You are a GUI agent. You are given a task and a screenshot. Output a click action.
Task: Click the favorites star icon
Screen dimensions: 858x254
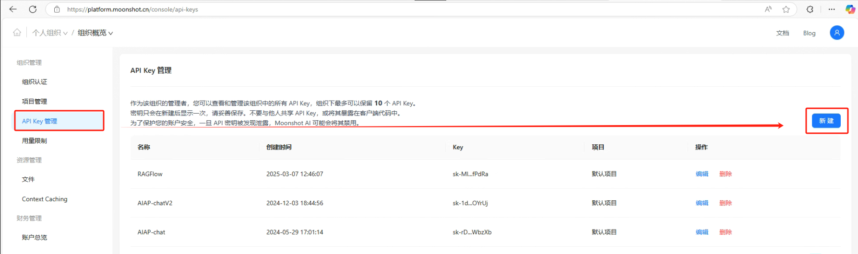point(786,9)
